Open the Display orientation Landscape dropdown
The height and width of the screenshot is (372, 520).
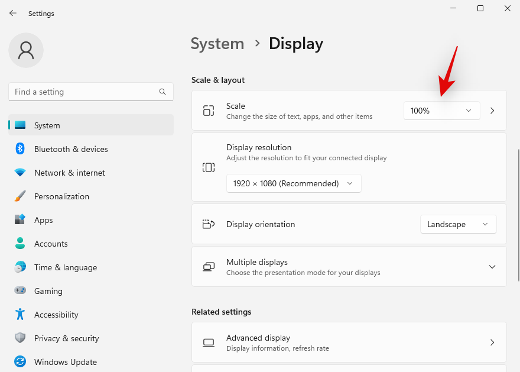pyautogui.click(x=458, y=224)
